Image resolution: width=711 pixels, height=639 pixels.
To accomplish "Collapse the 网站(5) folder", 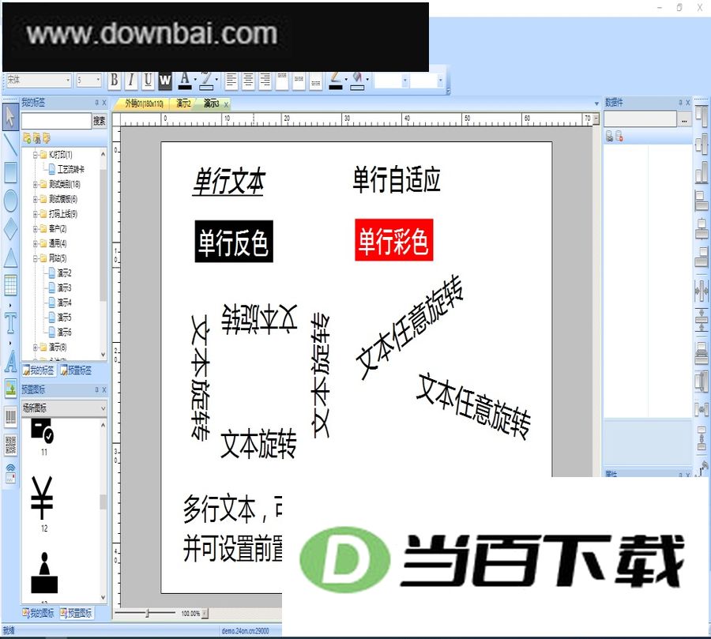I will coord(36,258).
